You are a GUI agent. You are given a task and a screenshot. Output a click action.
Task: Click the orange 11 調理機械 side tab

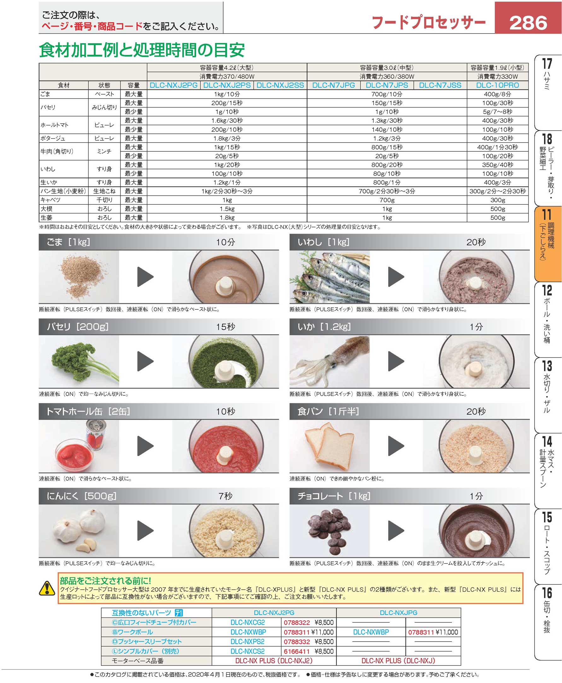tap(547, 243)
